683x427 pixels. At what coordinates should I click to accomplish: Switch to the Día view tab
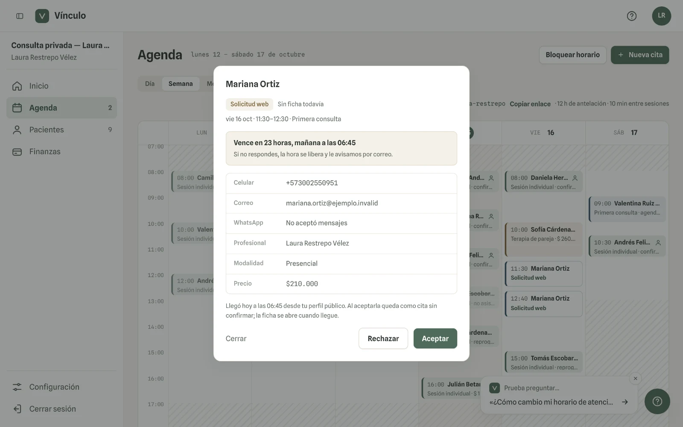[x=150, y=84]
